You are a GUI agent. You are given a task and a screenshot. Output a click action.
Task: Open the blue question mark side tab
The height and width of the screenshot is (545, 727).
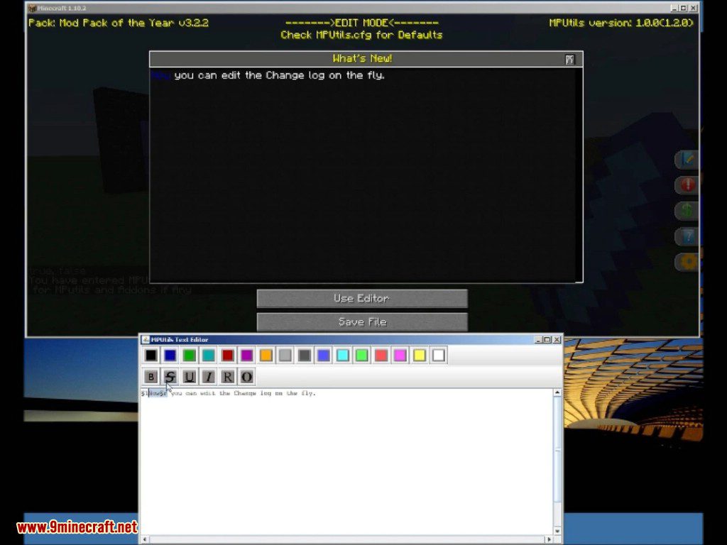687,236
